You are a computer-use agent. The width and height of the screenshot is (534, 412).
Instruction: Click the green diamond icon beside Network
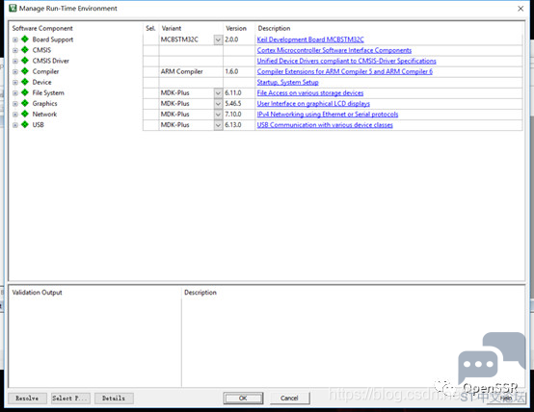point(25,114)
